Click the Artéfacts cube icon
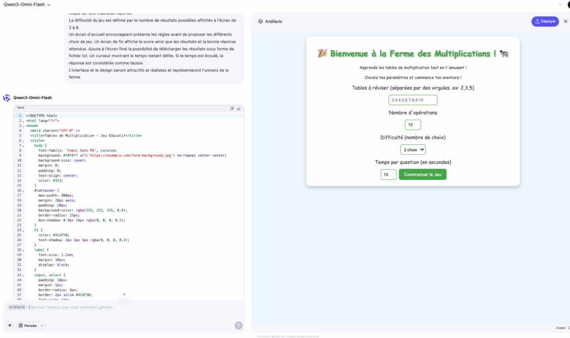The image size is (570, 338). click(261, 22)
